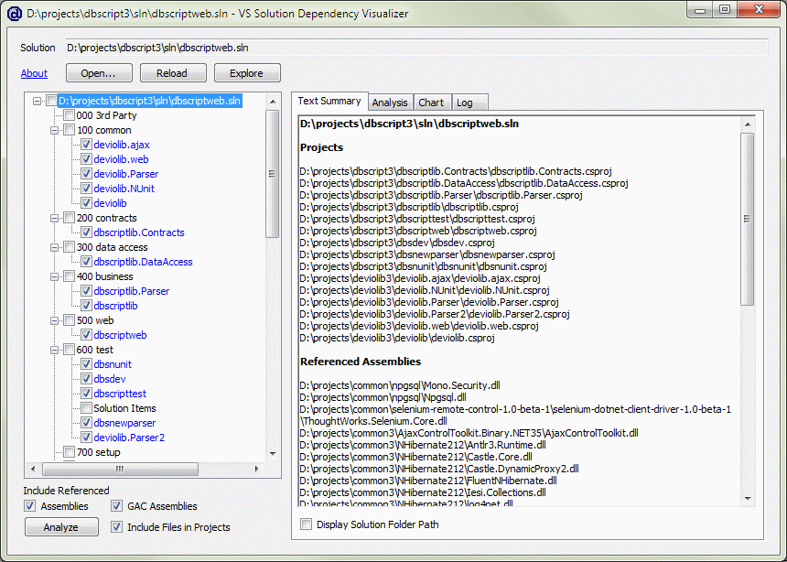
Task: Click the tree's scroll right arrow
Action: [x=257, y=469]
